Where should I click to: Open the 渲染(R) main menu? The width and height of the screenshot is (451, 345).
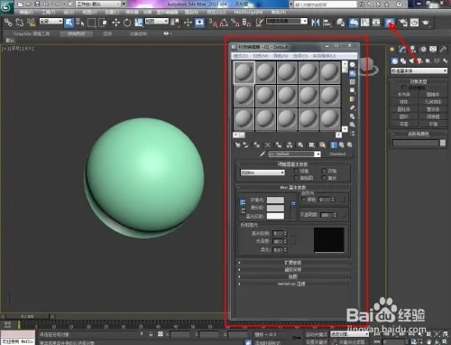[x=191, y=13]
